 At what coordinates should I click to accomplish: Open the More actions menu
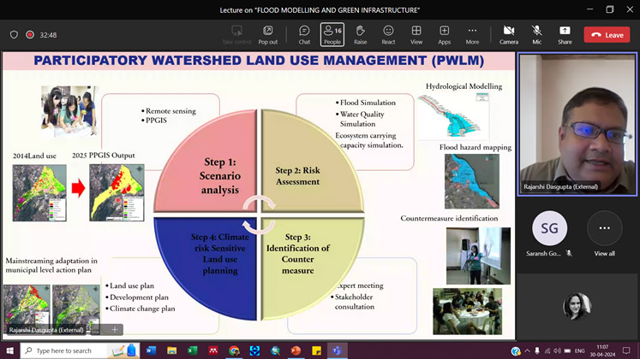click(x=472, y=34)
